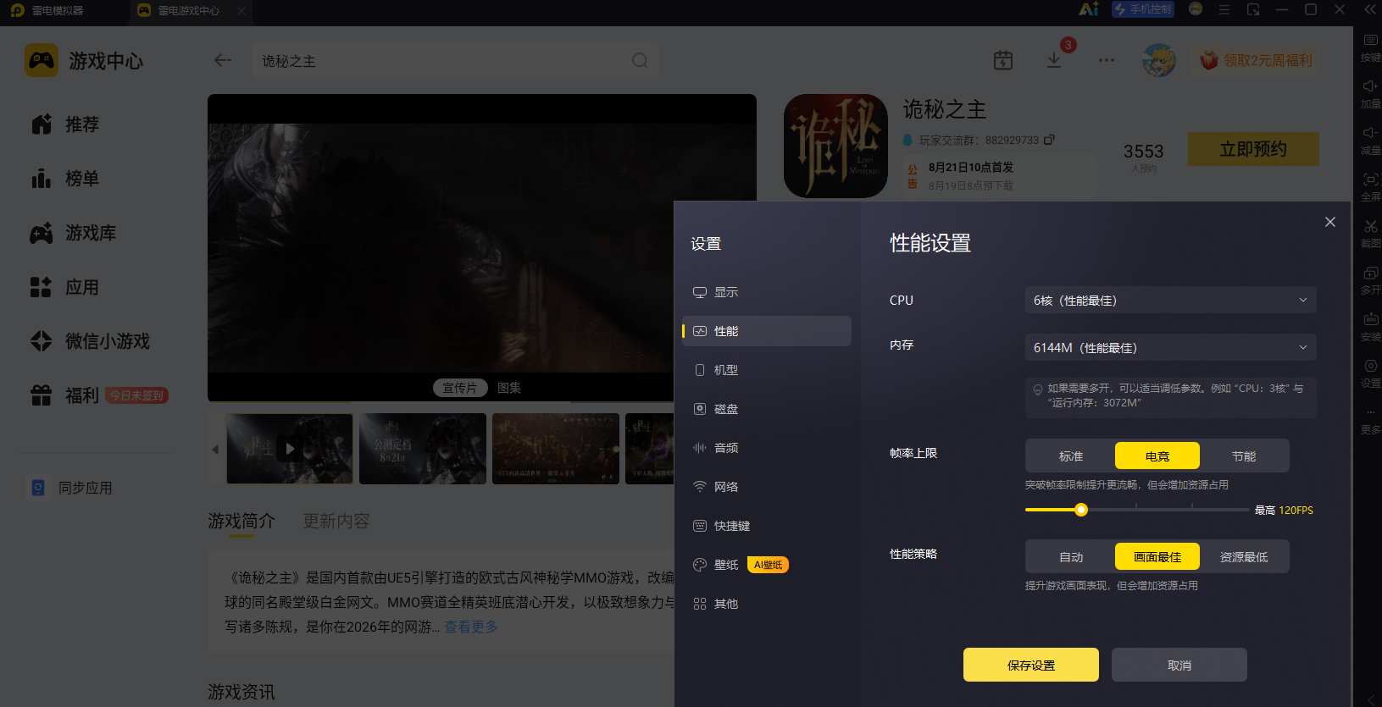1382x707 pixels.
Task: Open 其他 other settings section
Action: pyautogui.click(x=767, y=604)
